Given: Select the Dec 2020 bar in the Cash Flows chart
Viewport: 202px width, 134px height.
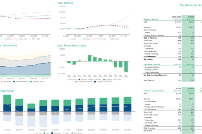Looking at the screenshot, I should pyautogui.click(x=126, y=67).
